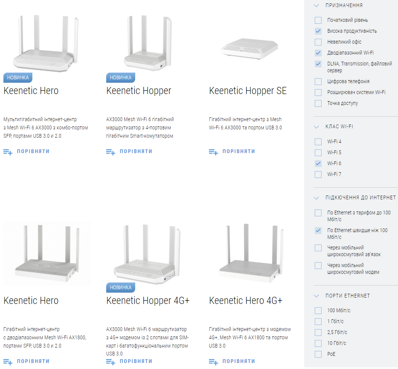Screen dimensions: 398x369
Task: Check the 100 Мбіт/с Ethernet port filter
Action: [x=318, y=311]
